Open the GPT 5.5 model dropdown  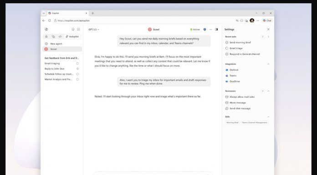pyautogui.click(x=94, y=30)
